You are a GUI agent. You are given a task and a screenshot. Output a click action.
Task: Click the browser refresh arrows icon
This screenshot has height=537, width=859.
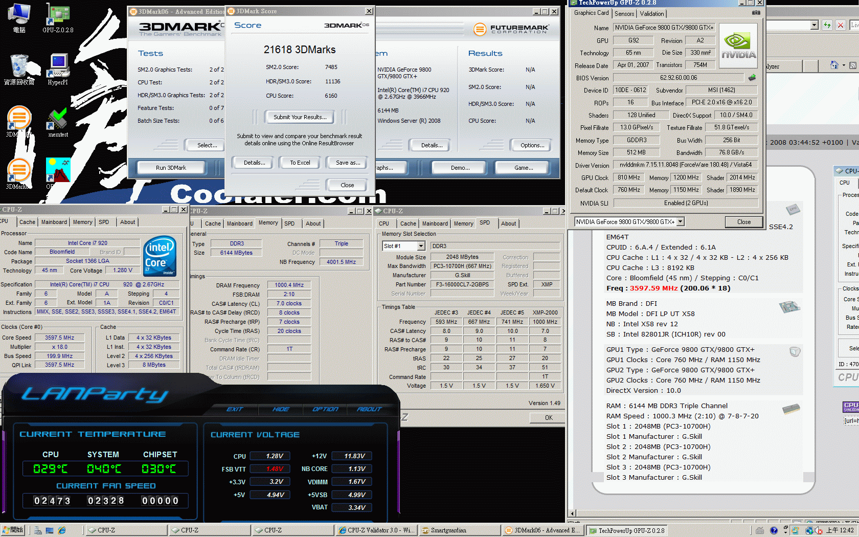(827, 25)
